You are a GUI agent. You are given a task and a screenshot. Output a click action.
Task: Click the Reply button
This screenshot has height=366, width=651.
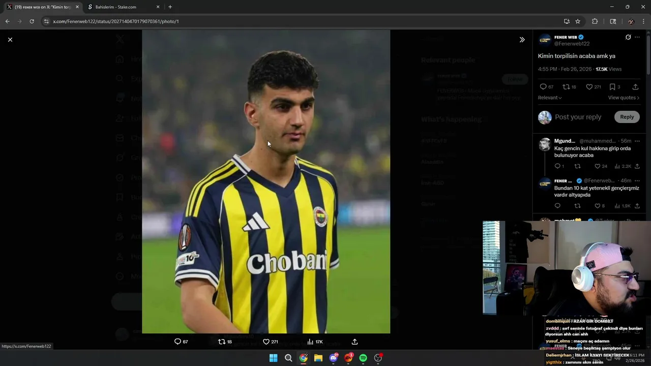[627, 117]
